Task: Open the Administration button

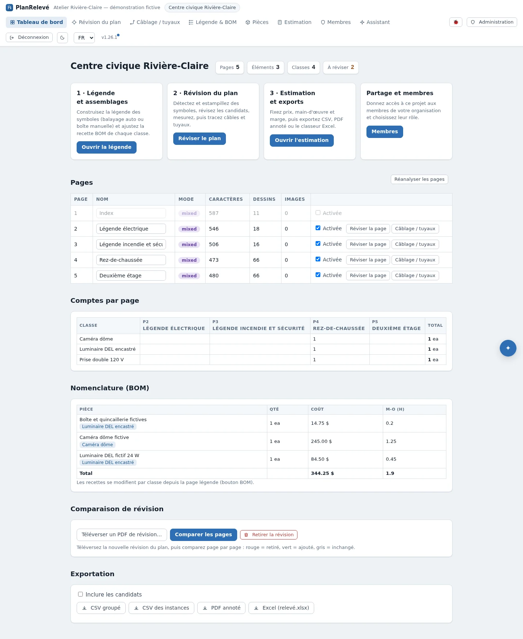Action: pos(492,22)
